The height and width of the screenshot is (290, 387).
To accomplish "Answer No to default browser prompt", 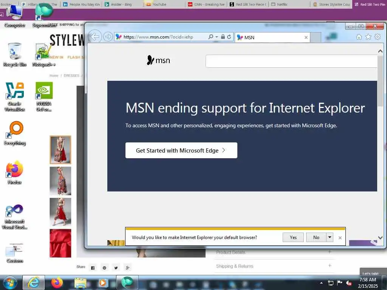I will click(x=316, y=238).
